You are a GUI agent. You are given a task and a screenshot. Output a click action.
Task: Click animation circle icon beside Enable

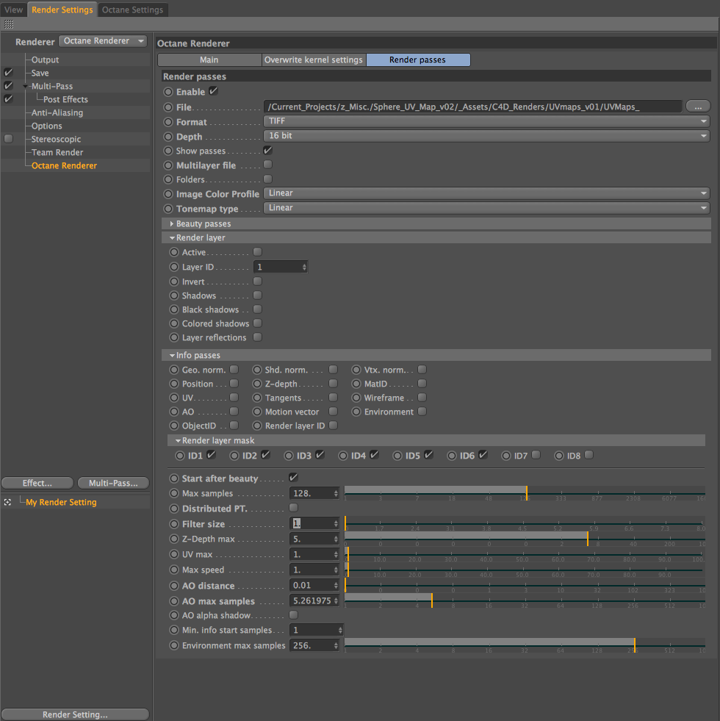168,92
